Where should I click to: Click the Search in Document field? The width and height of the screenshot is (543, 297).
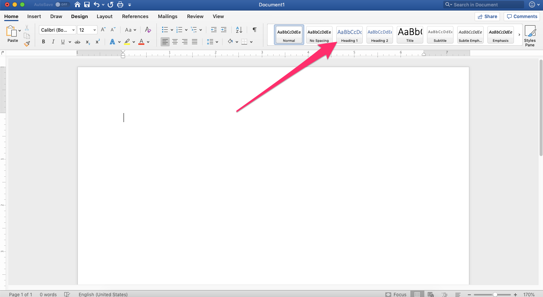pos(484,5)
